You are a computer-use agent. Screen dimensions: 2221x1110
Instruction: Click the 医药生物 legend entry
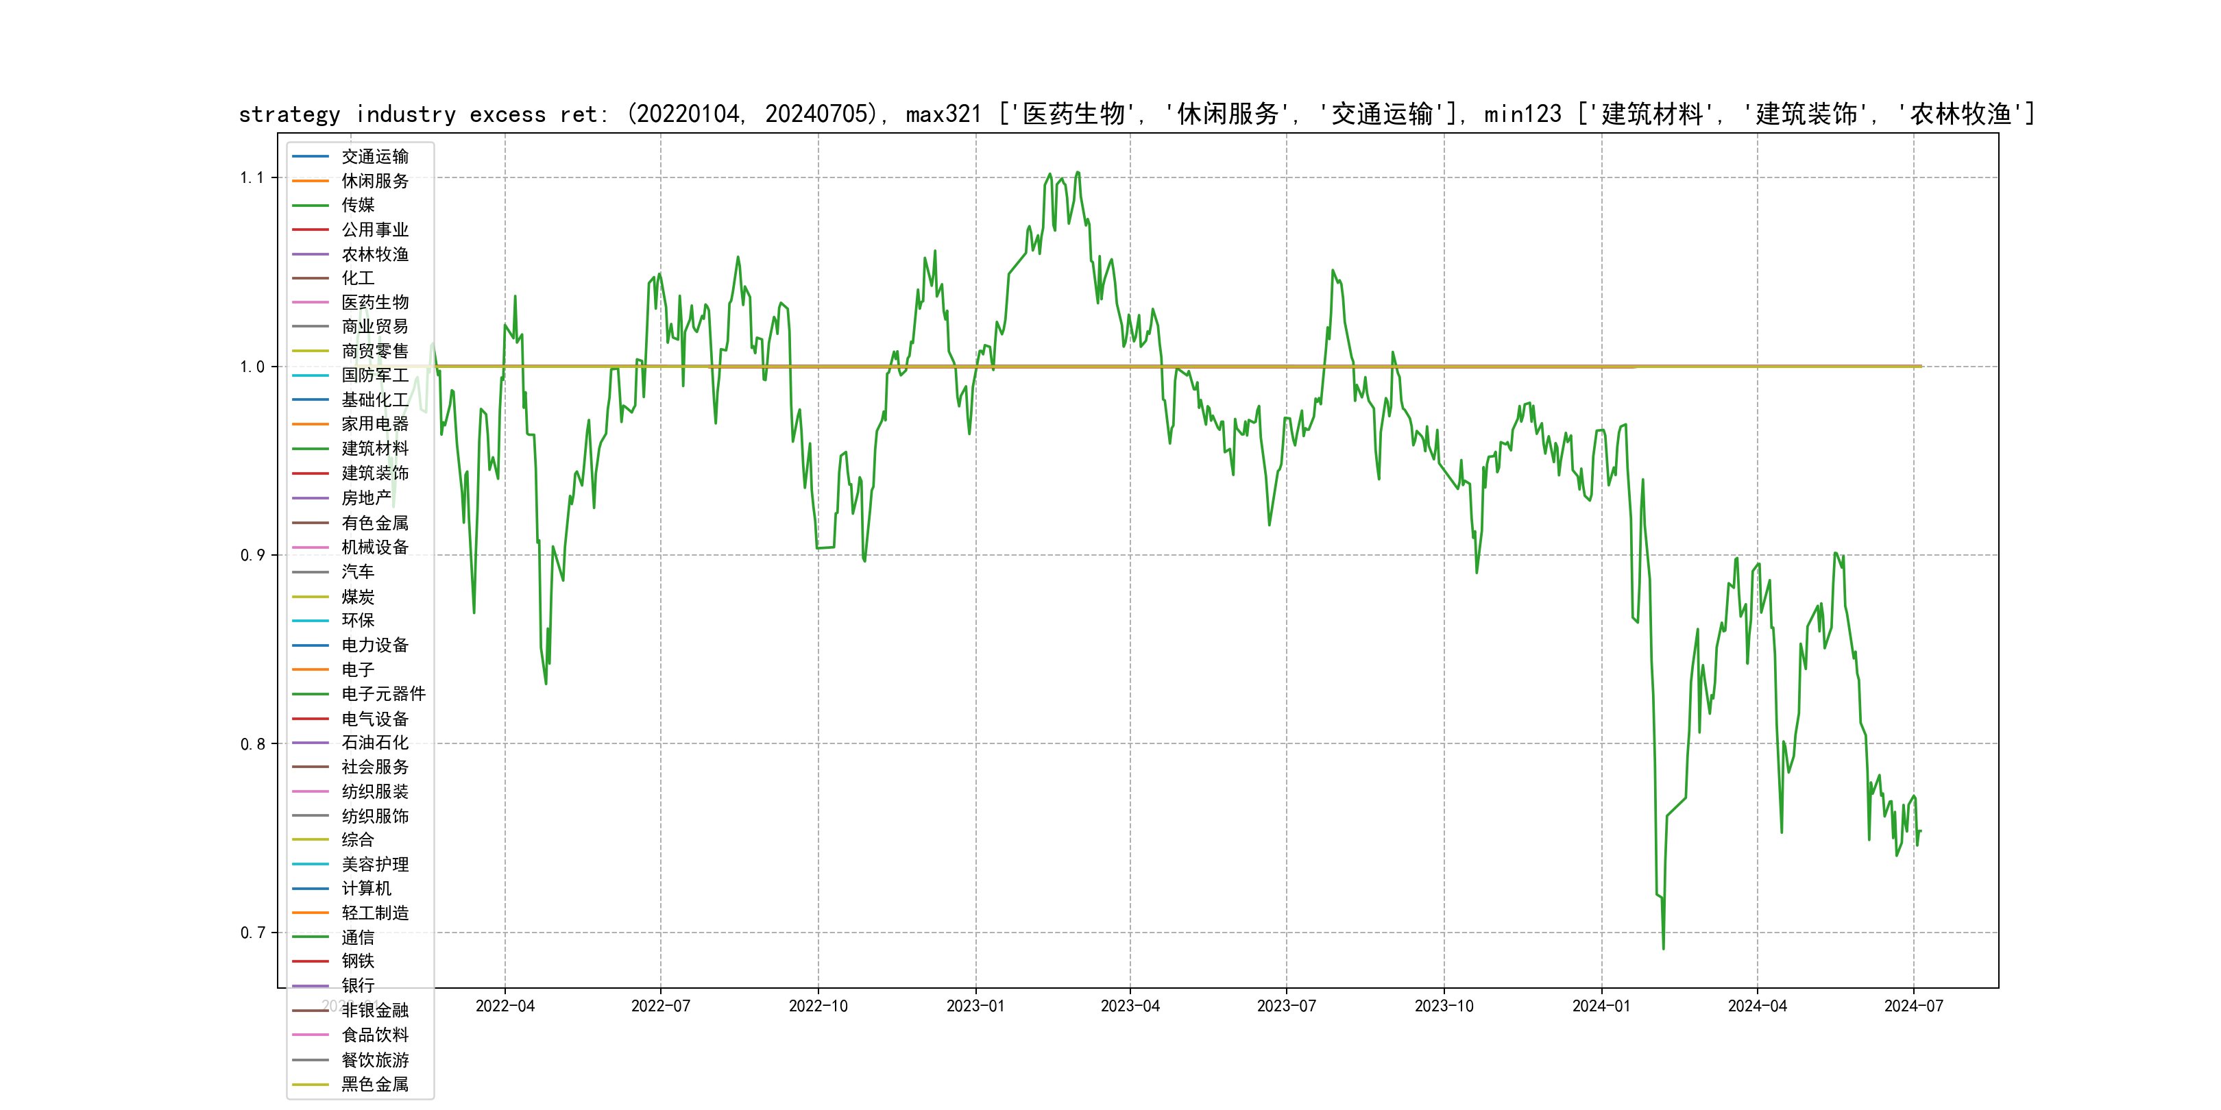(374, 302)
